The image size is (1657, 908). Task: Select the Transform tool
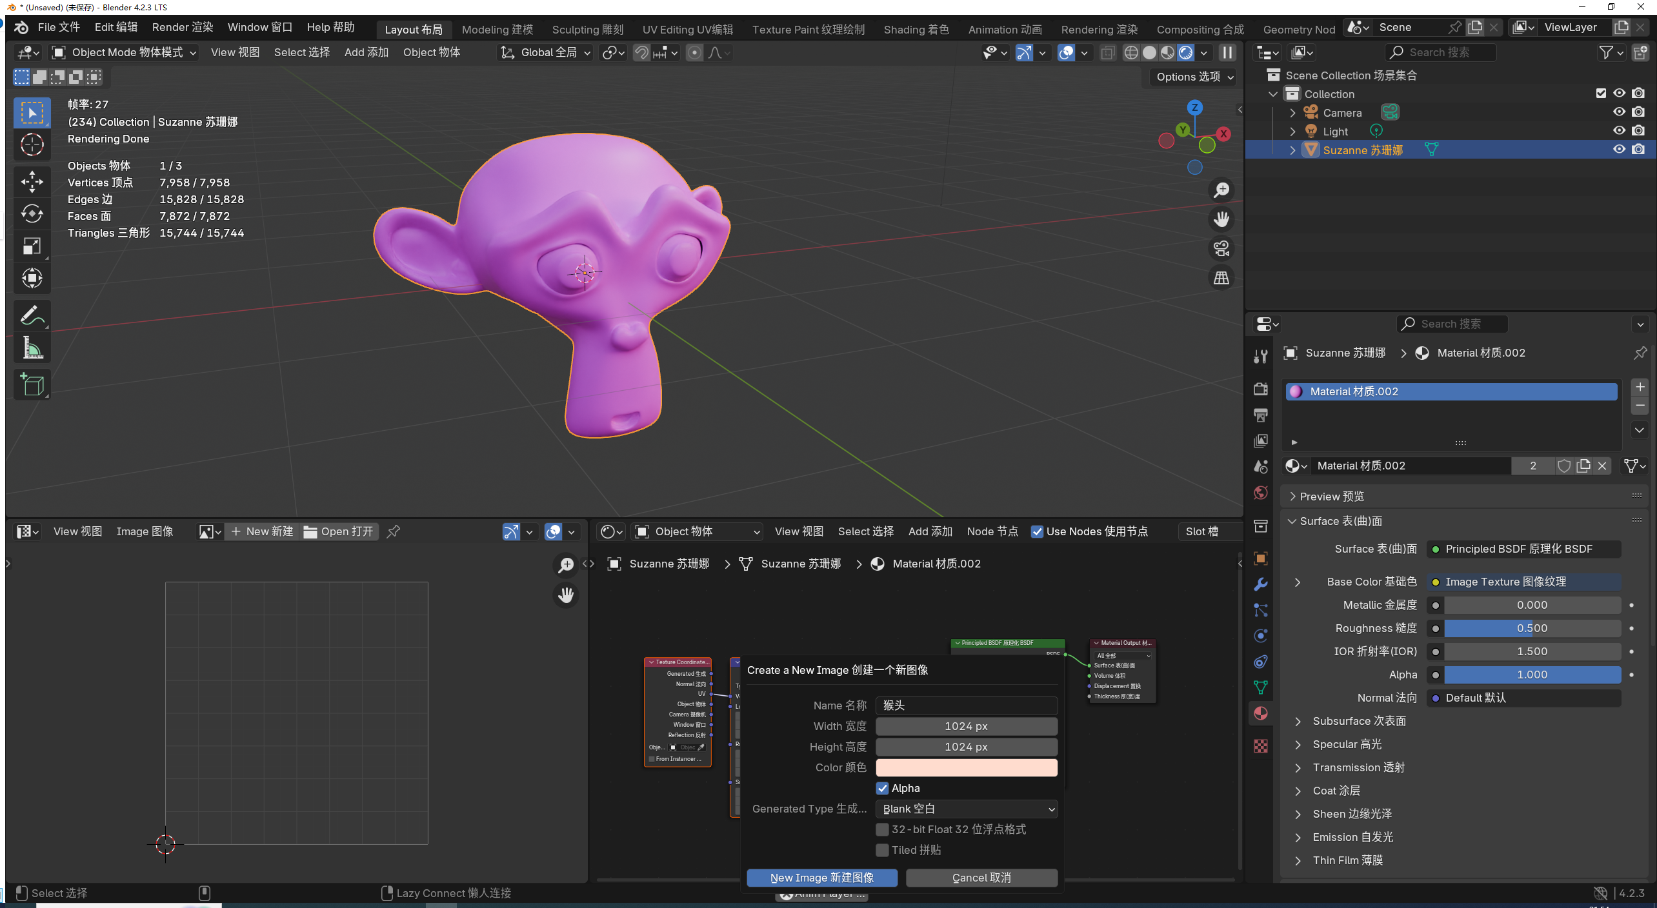(32, 279)
